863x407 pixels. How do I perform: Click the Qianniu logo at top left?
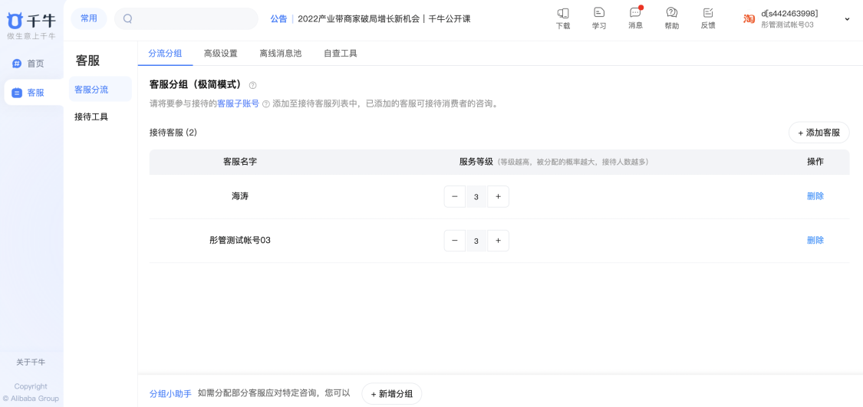point(31,21)
